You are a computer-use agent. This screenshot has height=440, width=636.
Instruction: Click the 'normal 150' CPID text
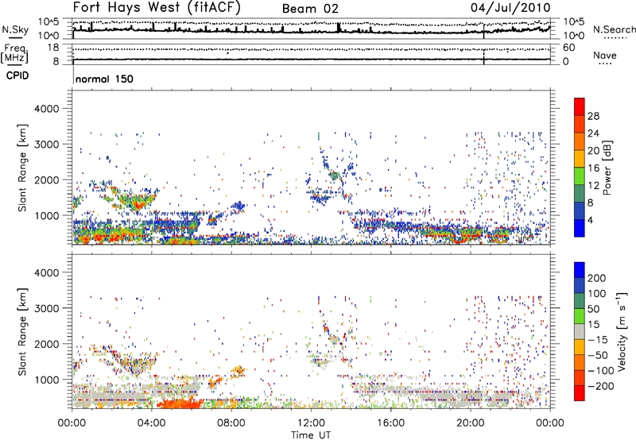point(104,79)
